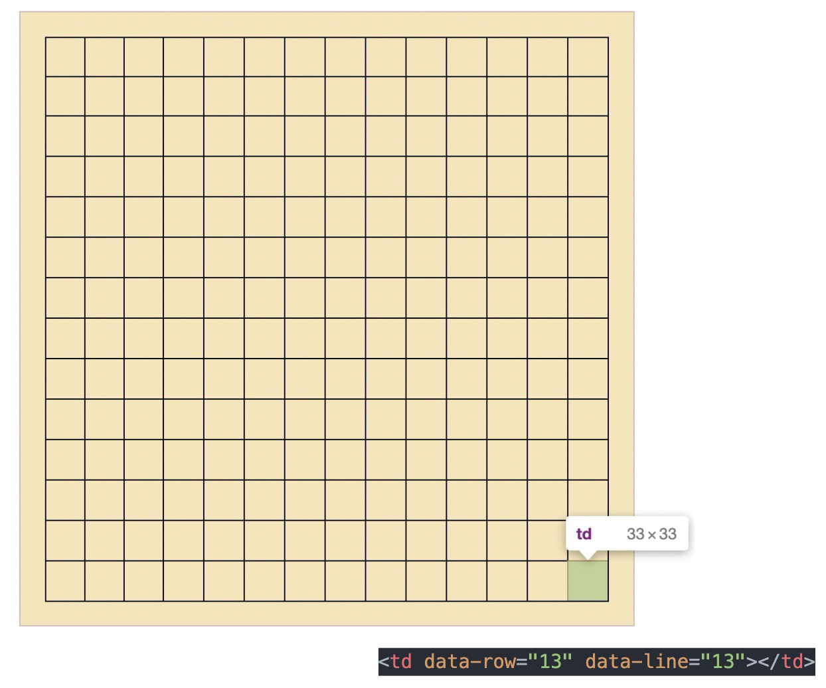Viewport: 826px width, 688px height.
Task: Select the last column cell in the second row
Action: coord(588,97)
